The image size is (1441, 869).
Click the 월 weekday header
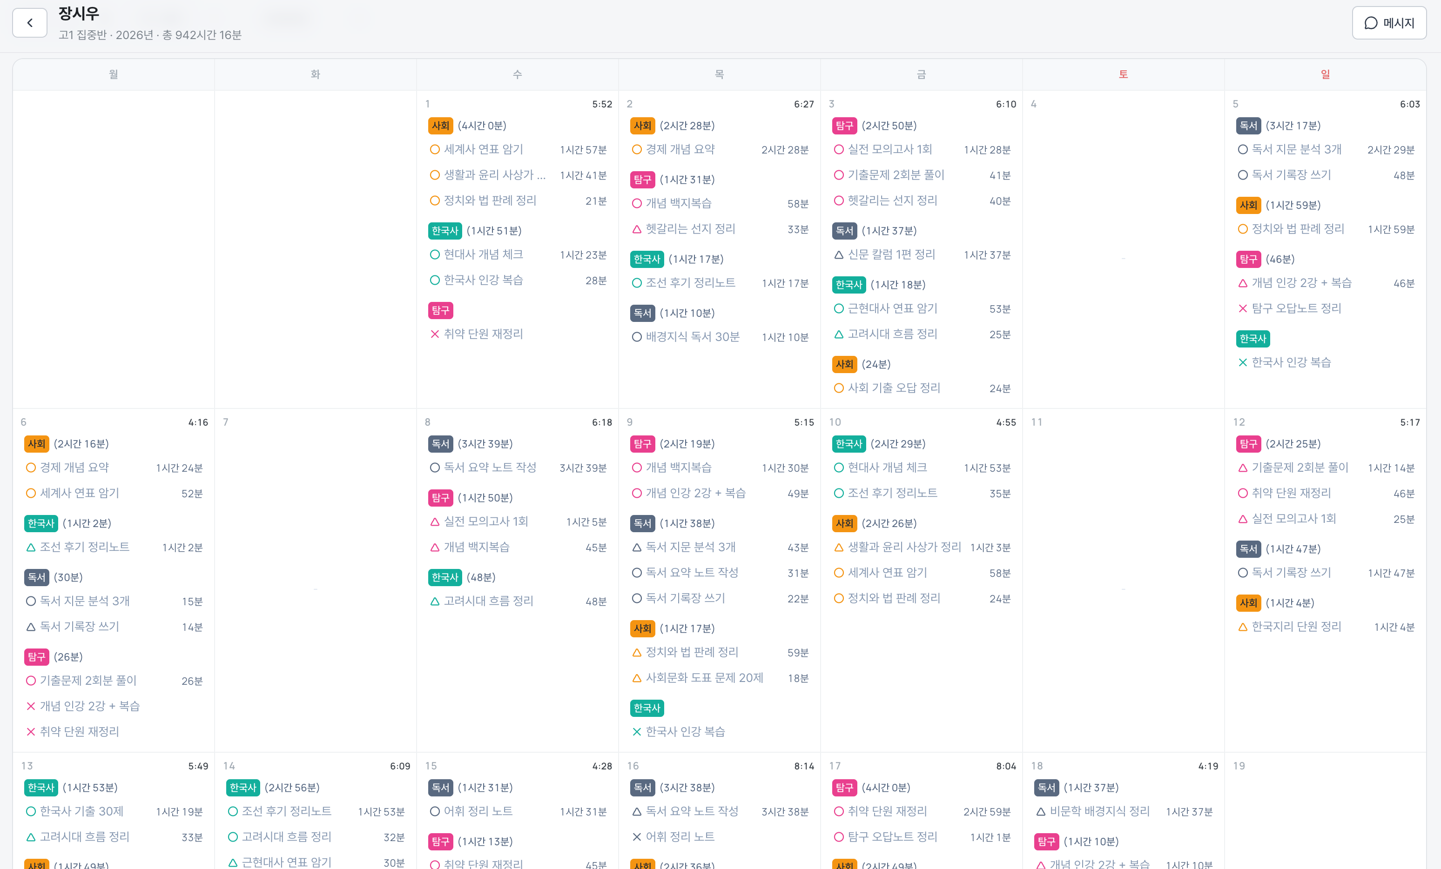(x=114, y=74)
